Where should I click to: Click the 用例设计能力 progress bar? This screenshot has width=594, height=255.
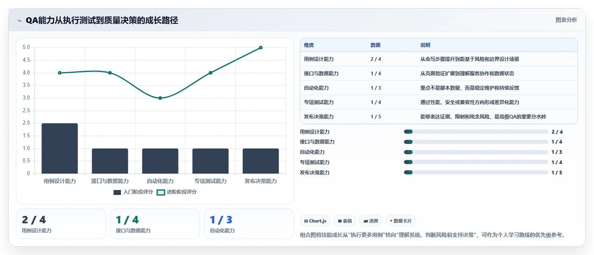pos(476,132)
